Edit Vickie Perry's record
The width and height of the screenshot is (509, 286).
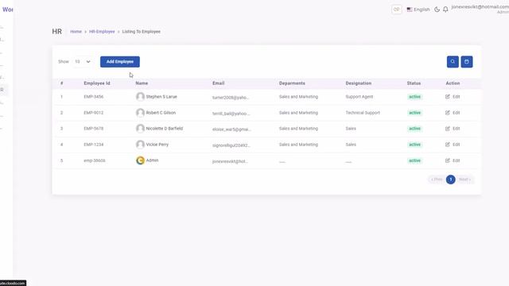453,145
